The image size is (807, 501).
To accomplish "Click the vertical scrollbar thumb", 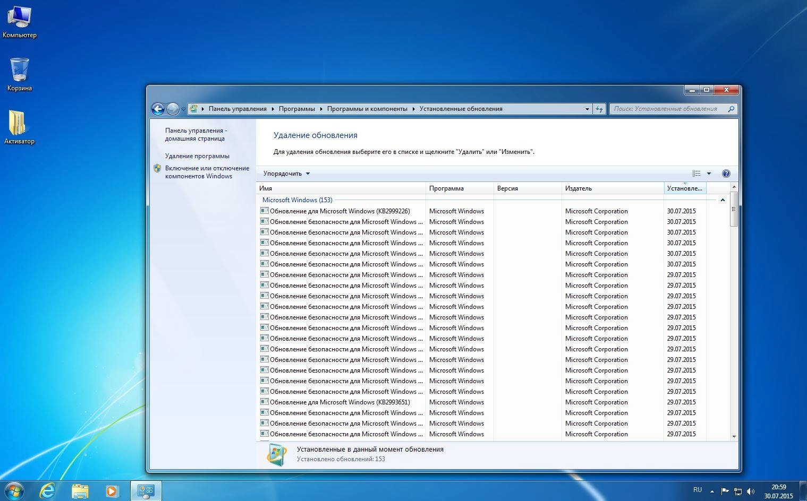I will pos(734,209).
